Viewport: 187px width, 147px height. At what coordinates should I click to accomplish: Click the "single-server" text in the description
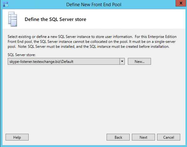coord(165,42)
